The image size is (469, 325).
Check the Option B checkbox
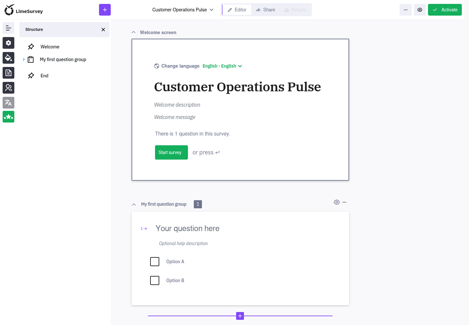[155, 280]
